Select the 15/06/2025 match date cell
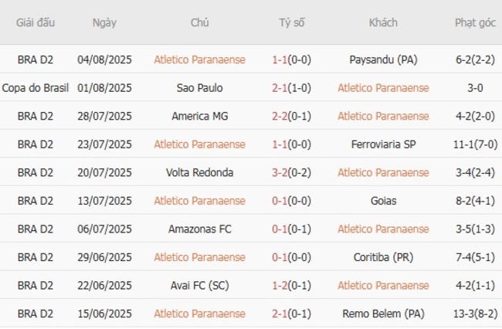This screenshot has width=502, height=329. click(x=104, y=314)
